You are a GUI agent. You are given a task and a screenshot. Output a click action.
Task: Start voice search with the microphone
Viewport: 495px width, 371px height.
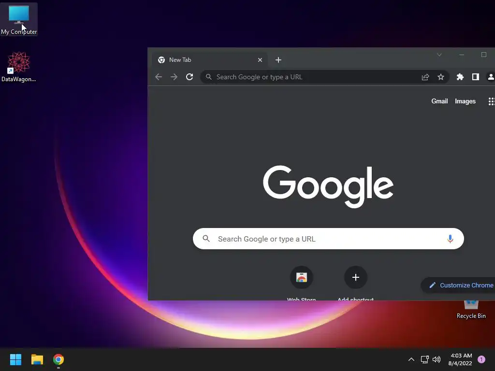tap(450, 239)
